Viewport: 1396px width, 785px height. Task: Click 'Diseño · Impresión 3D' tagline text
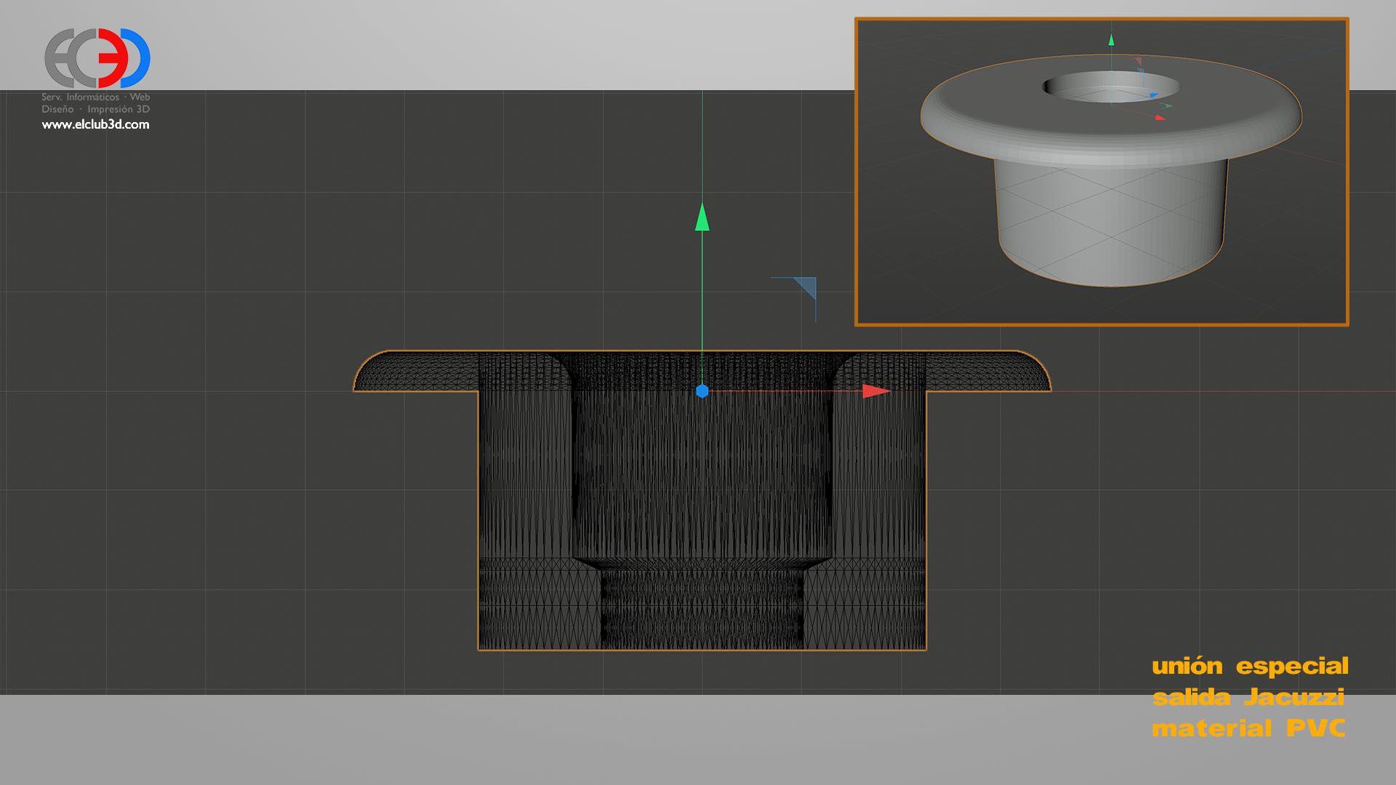click(x=95, y=109)
